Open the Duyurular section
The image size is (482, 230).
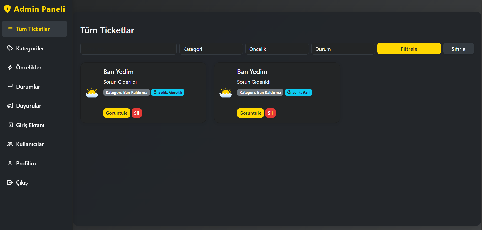pos(34,106)
